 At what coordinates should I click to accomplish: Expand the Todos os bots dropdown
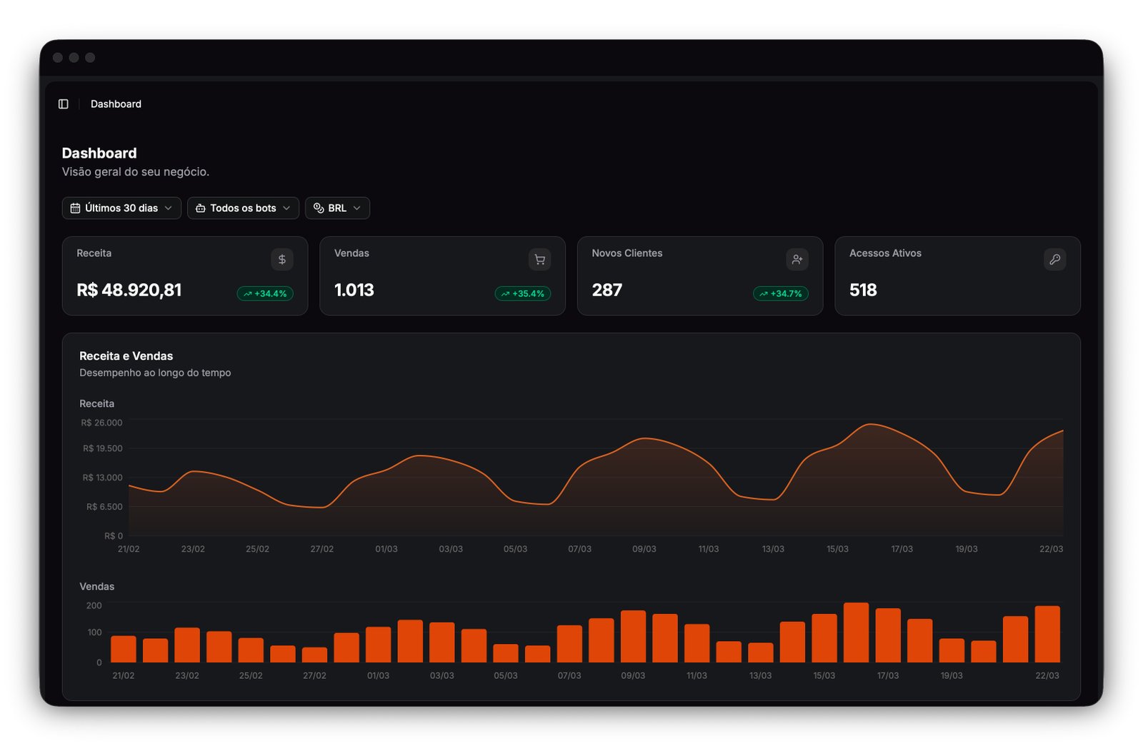pos(243,208)
